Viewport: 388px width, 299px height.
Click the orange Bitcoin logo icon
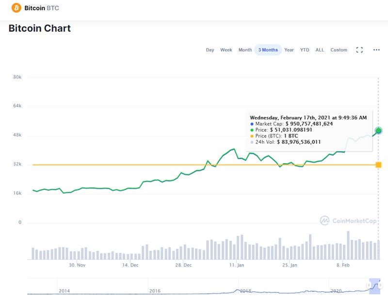click(16, 8)
